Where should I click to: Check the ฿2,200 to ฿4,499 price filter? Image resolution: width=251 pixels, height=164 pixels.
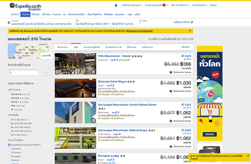coord(9,123)
